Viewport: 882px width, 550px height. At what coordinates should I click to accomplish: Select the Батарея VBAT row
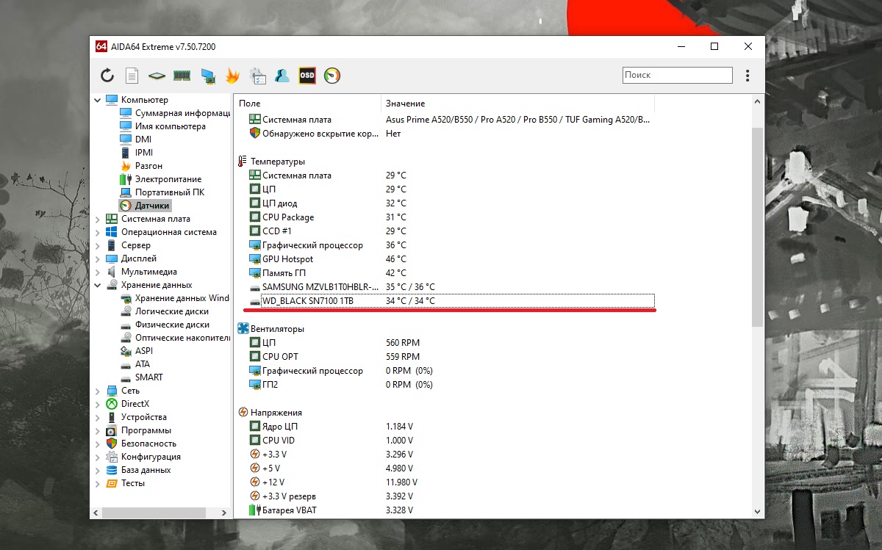coord(451,510)
